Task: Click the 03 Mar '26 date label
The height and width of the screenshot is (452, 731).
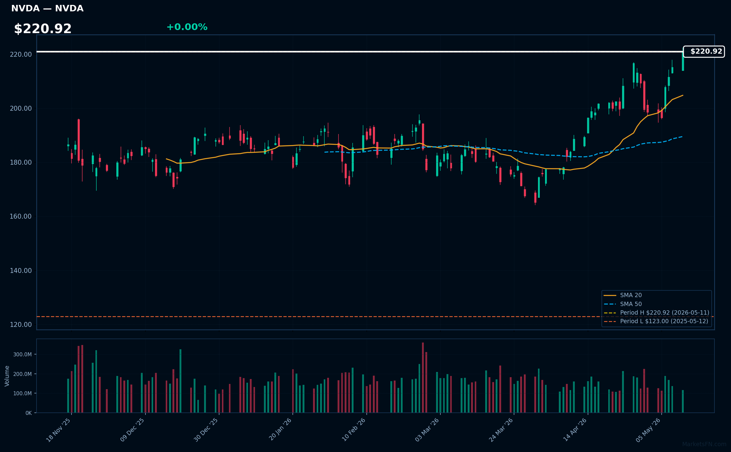Action: tap(427, 430)
